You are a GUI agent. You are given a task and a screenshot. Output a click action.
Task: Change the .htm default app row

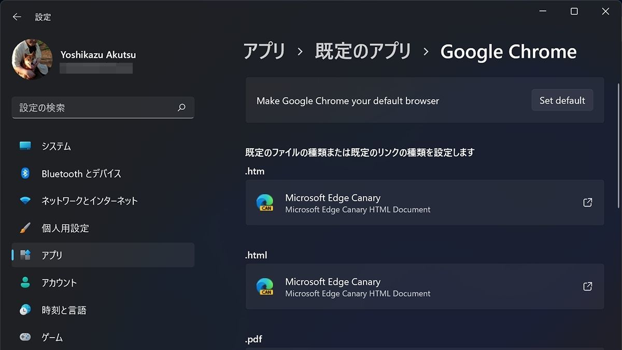[425, 203]
